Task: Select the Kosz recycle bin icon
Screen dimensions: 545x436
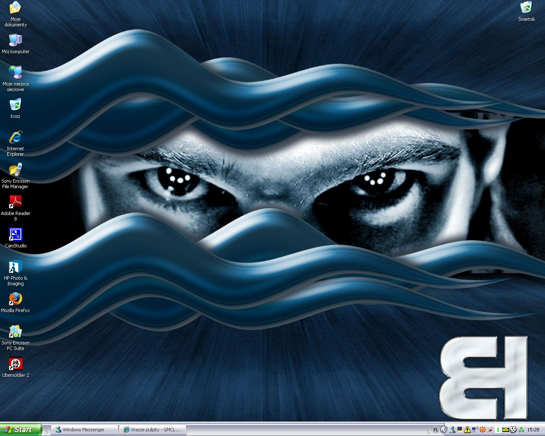Action: click(15, 105)
